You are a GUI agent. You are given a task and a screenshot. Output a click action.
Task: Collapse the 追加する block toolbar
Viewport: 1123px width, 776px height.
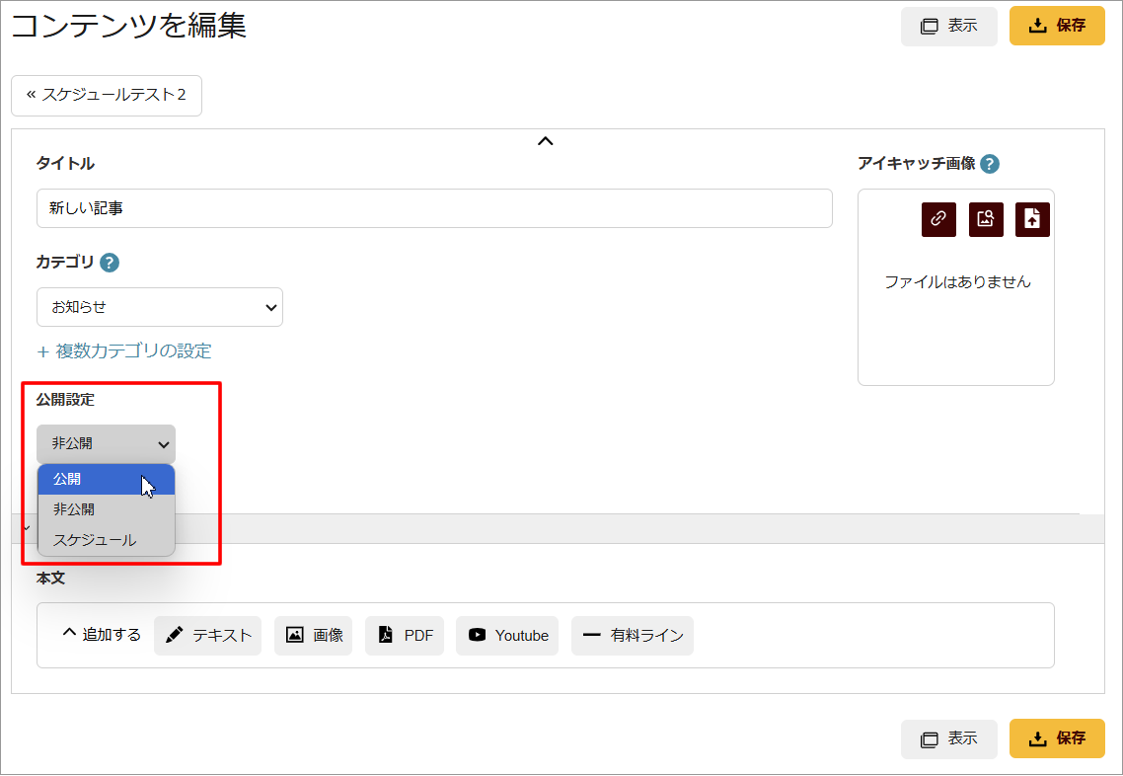pos(102,635)
